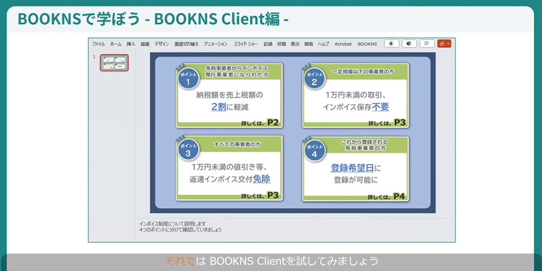Open the BOOKNS ribbon tab
The height and width of the screenshot is (271, 542).
[367, 44]
